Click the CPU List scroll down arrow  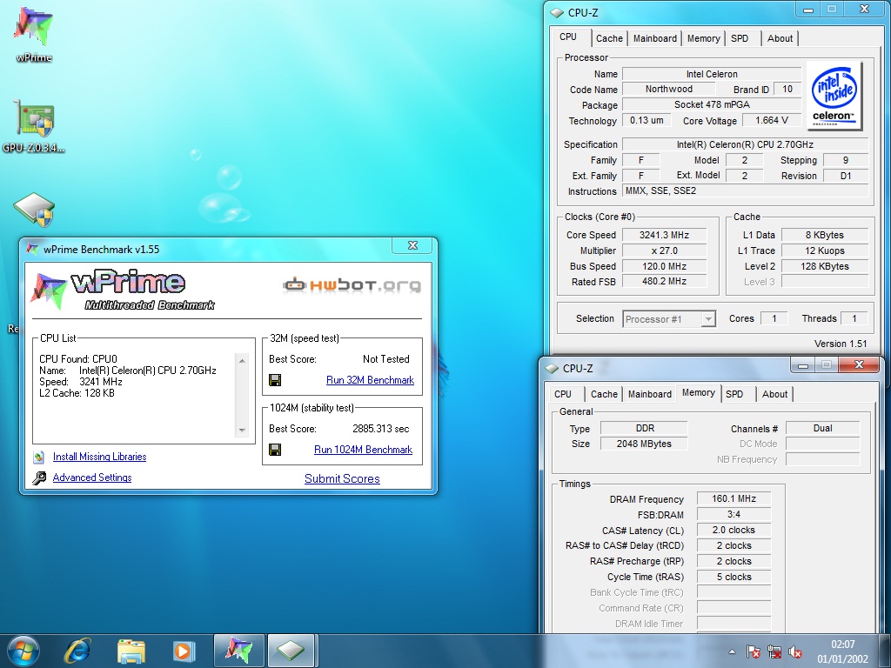pyautogui.click(x=242, y=430)
